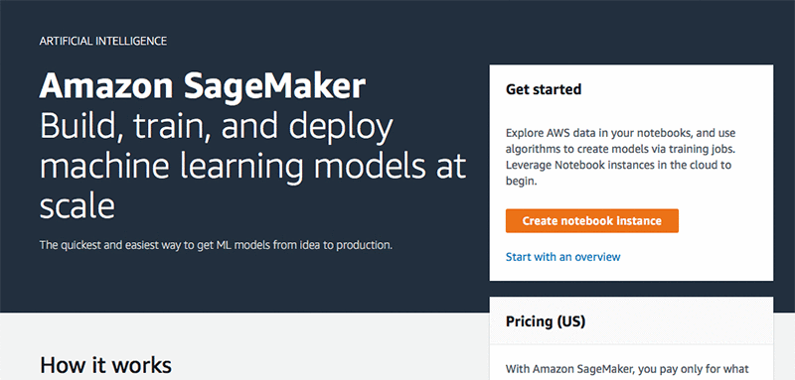795x380 pixels.
Task: Click the machine learning models at headline line
Action: click(x=252, y=166)
